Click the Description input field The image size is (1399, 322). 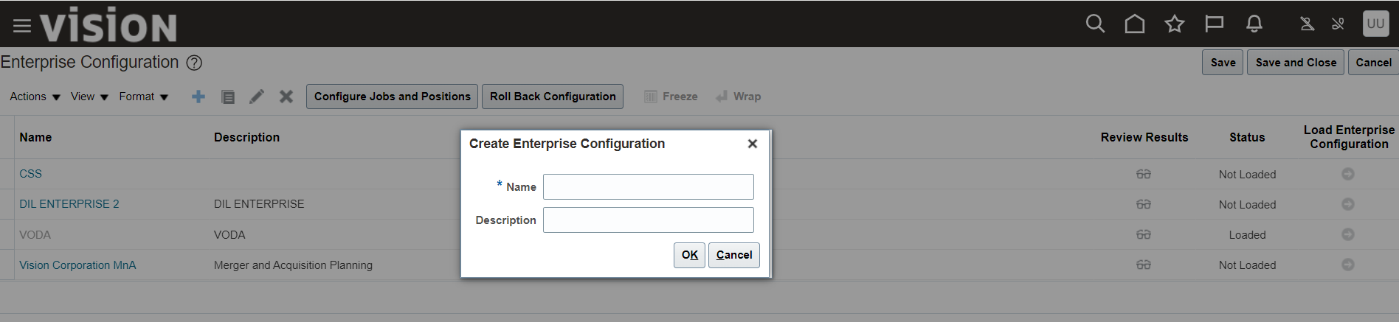click(648, 220)
